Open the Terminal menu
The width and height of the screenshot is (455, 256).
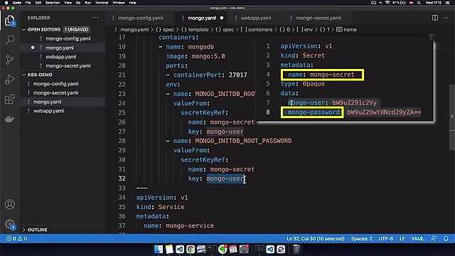[x=102, y=3]
